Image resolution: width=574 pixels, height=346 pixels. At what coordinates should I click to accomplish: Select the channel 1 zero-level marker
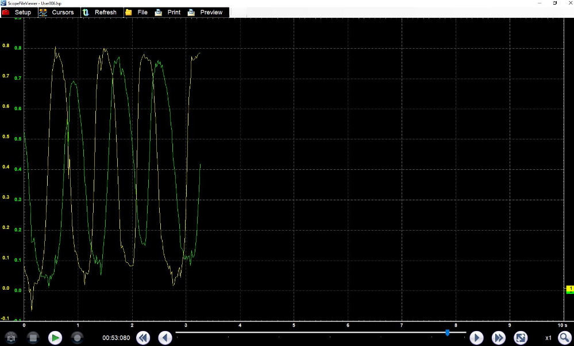tap(570, 289)
